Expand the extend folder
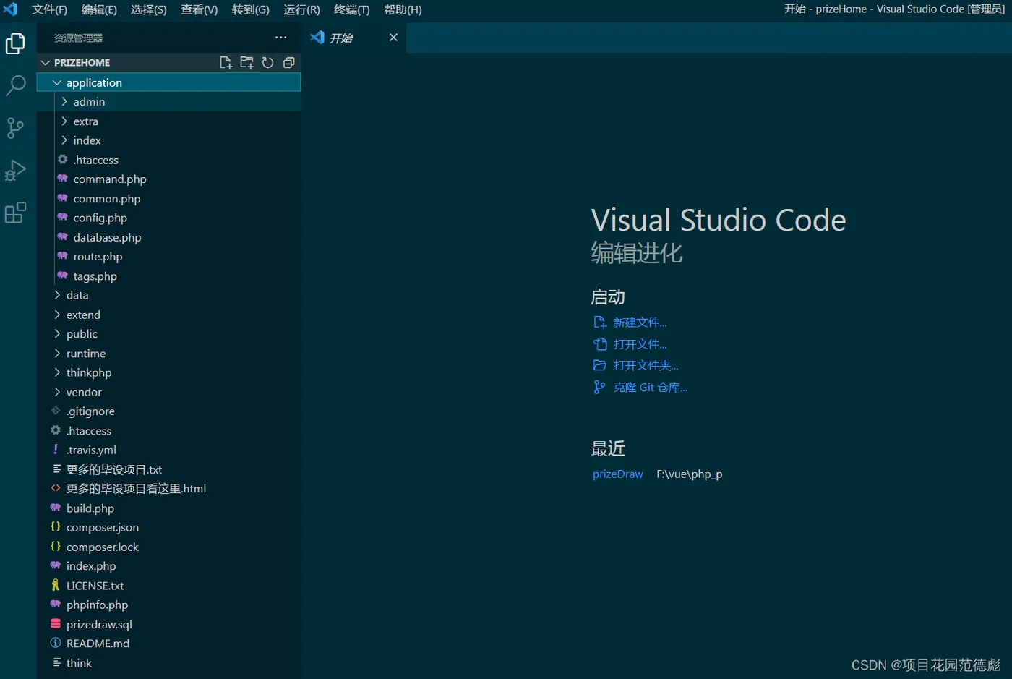The width and height of the screenshot is (1012, 679). coord(168,315)
